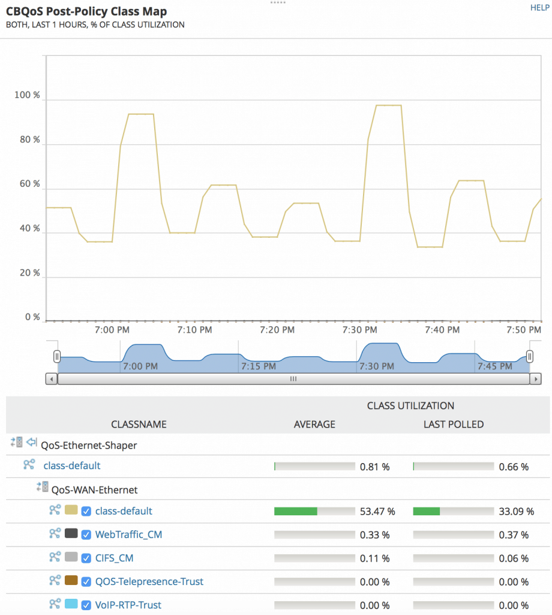Click the class icon beside WebTraffic_CM

55,533
